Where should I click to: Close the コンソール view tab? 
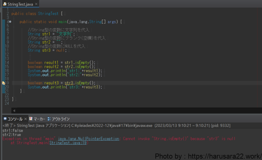point(26,119)
